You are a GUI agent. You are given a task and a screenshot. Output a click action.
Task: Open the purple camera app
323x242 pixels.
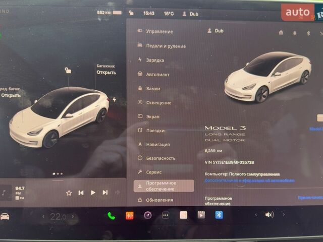[148, 215]
